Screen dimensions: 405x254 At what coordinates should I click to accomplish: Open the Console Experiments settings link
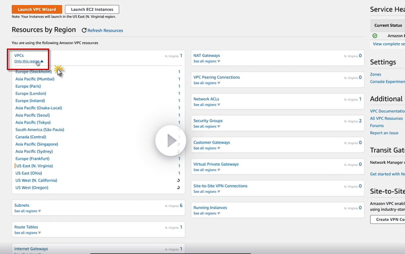coord(387,82)
